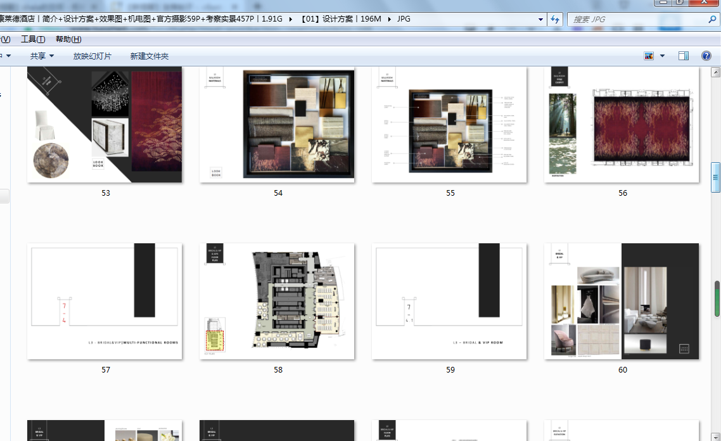Click the vertical scrollbar thumb
The image size is (721, 441).
715,177
